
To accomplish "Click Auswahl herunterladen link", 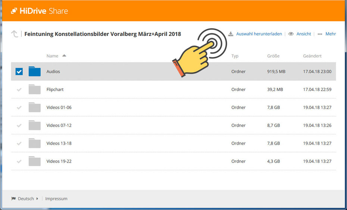I will pyautogui.click(x=259, y=34).
